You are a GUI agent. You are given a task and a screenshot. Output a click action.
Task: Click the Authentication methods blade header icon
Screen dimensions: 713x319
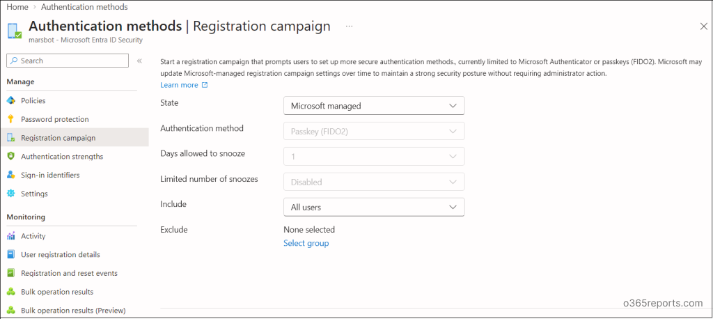(x=15, y=31)
